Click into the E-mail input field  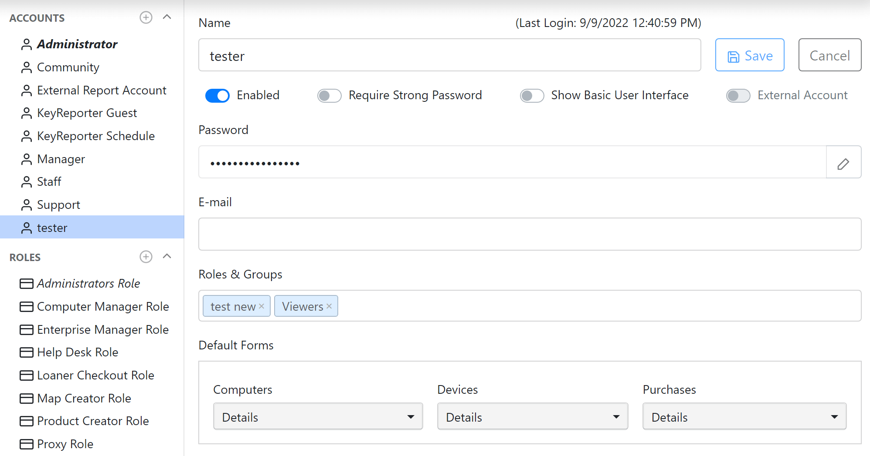point(530,234)
